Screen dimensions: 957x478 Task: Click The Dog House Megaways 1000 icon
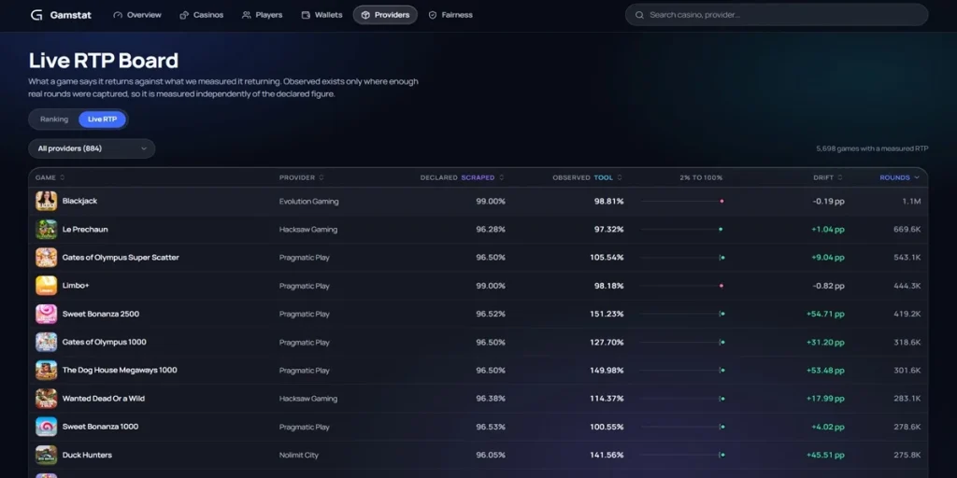(x=47, y=370)
